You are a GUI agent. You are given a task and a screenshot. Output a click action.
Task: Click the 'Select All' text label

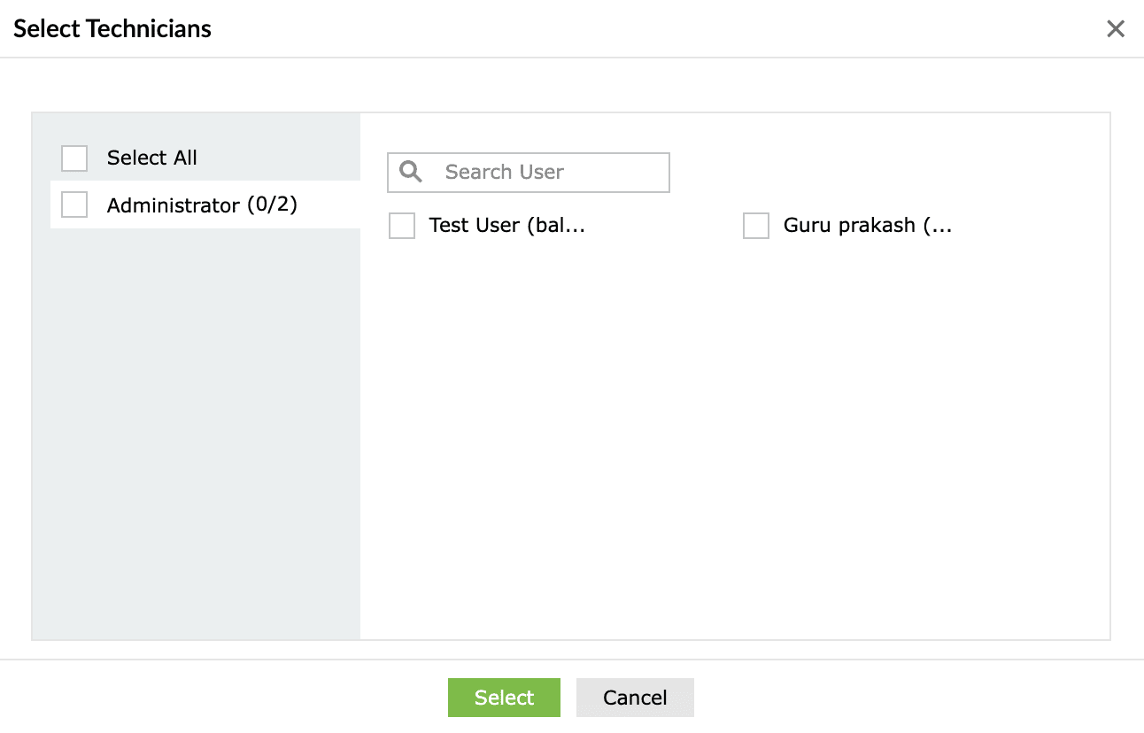click(152, 158)
